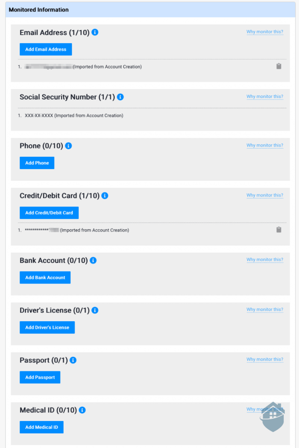Click Add Credit/Debit Card
The width and height of the screenshot is (299, 448).
tap(49, 213)
